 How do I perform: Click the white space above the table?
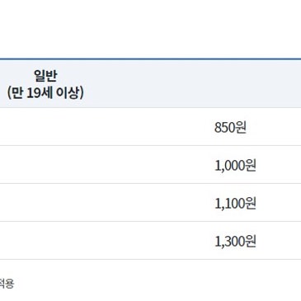pos(150,29)
